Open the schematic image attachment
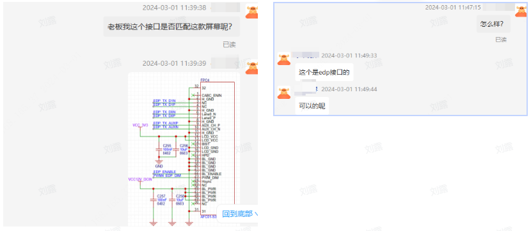The height and width of the screenshot is (231, 531). tap(184, 149)
